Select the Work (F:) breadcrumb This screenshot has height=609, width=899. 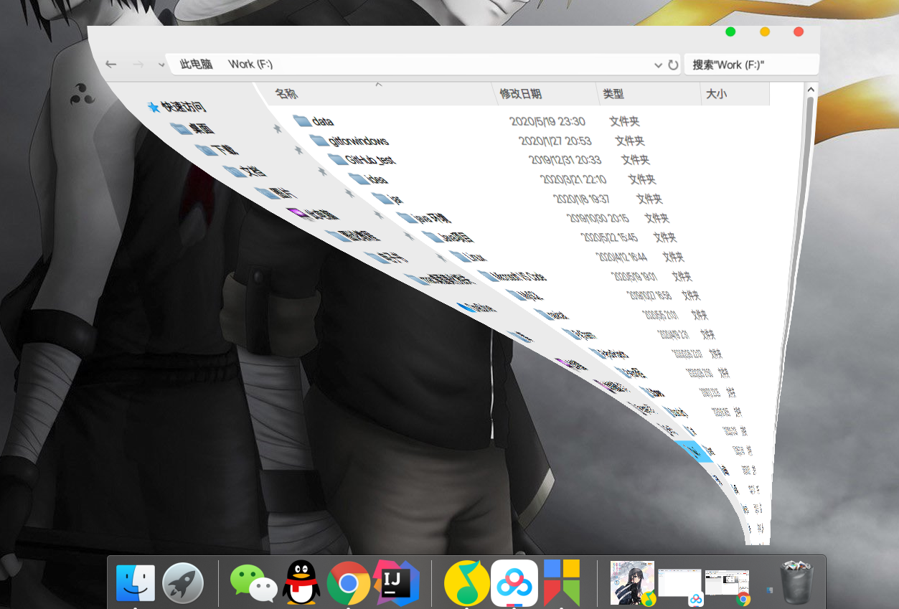(x=250, y=65)
